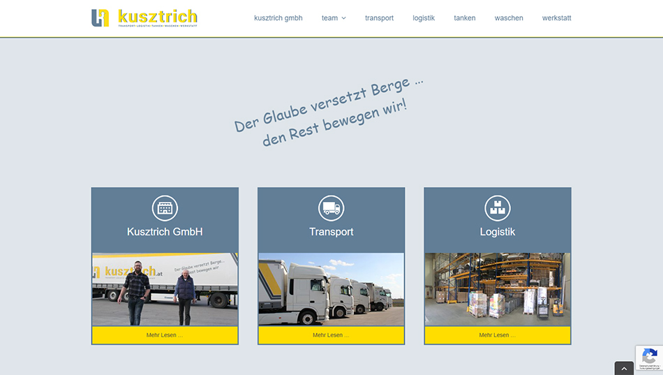The image size is (663, 375).
Task: Click the building icon on Kusztrich GmbH card
Action: (x=165, y=208)
